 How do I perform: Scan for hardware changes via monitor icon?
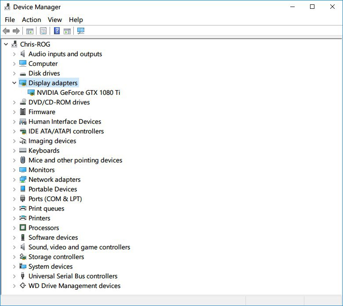[81, 31]
